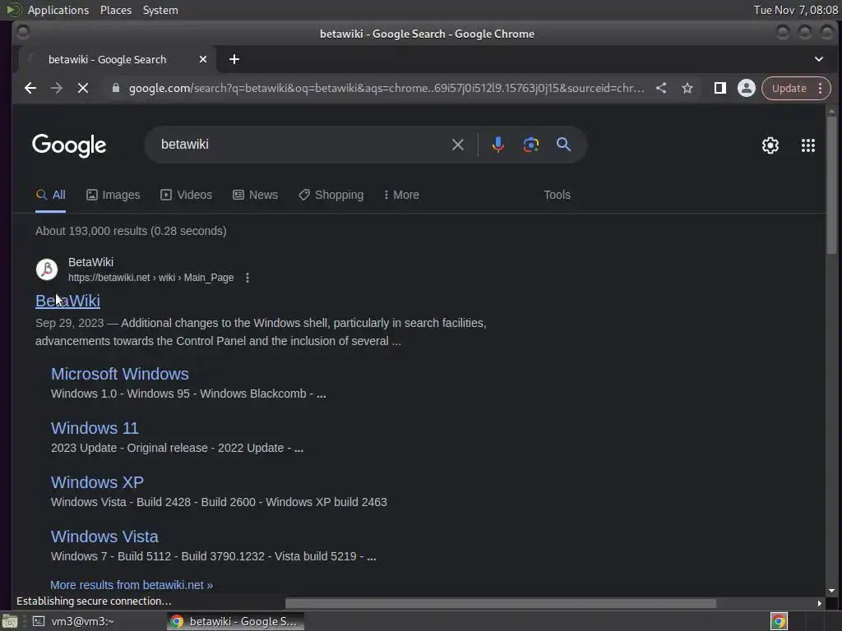
Task: Open the System menu
Action: 160,10
